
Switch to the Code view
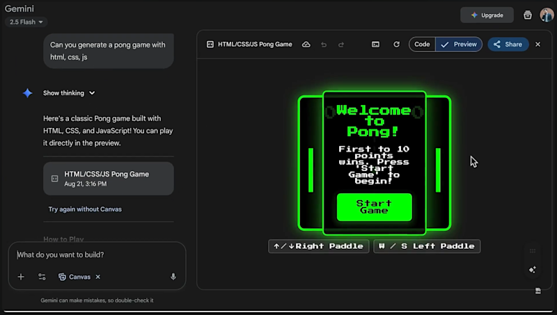coord(422,45)
